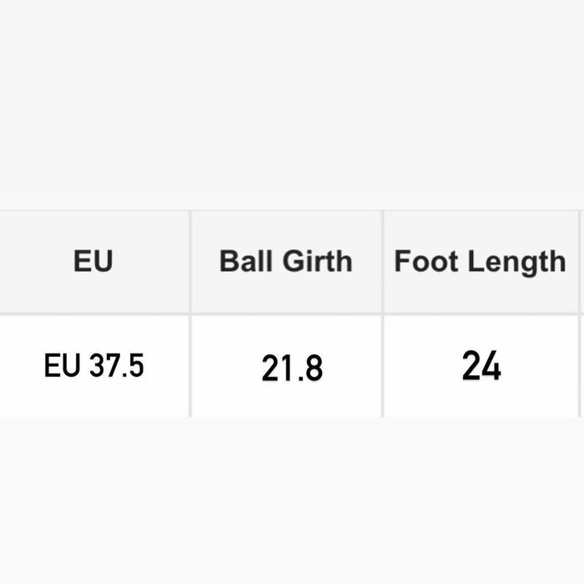
Task: Click the EU column header
Action: pos(93,262)
